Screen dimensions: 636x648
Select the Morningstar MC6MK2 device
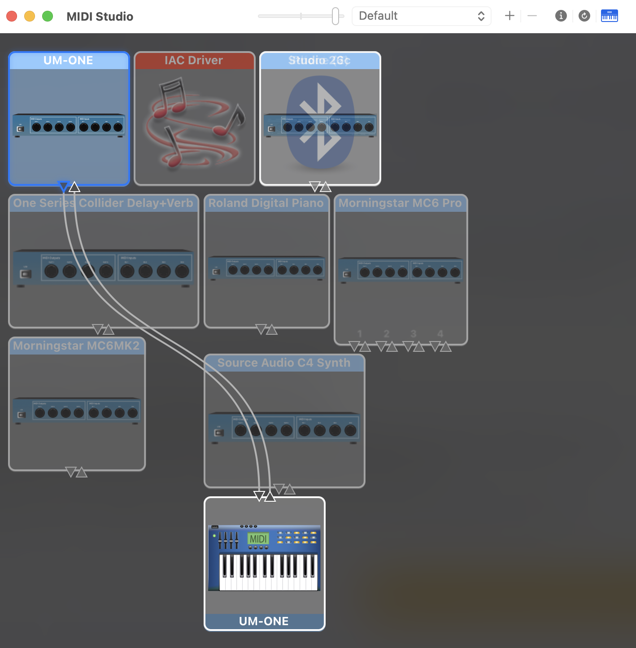(77, 404)
